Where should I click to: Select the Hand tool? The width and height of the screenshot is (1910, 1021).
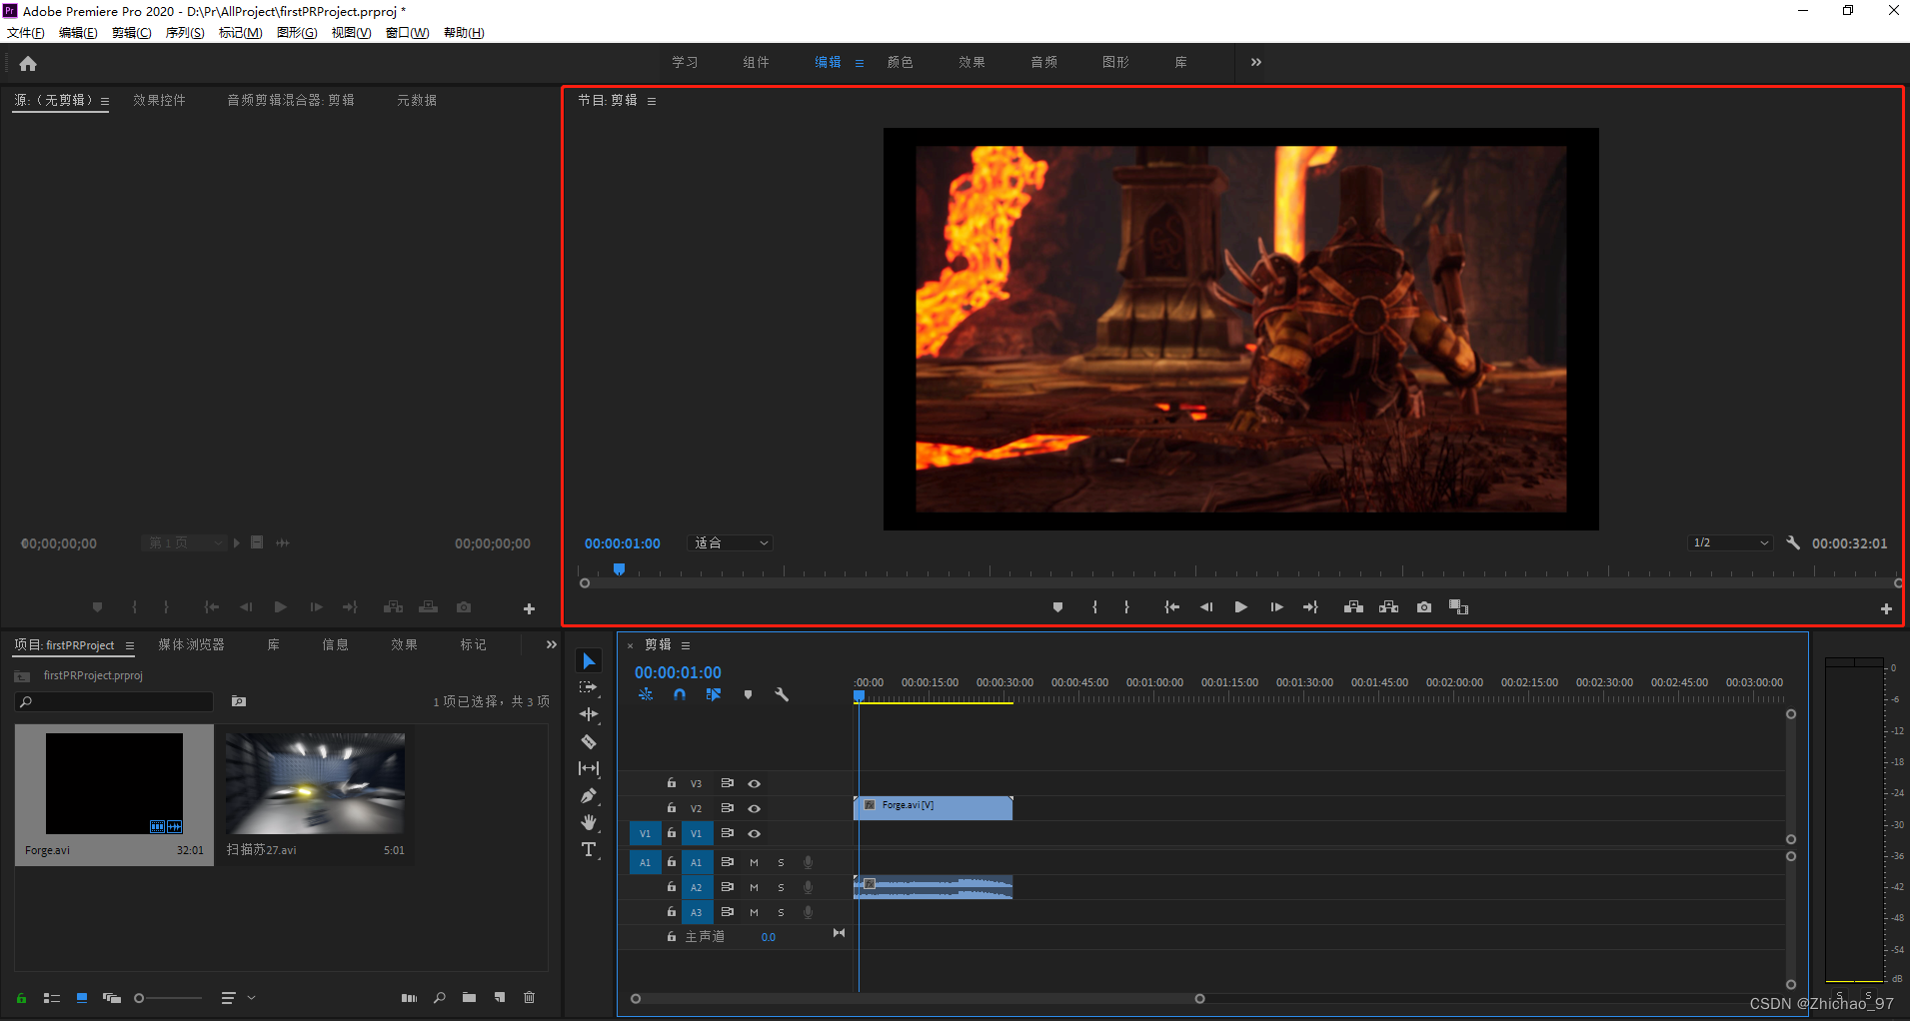coord(589,822)
